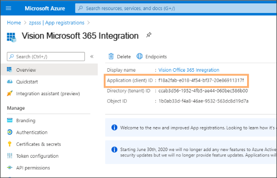
Task: Click the Quickstart cloud icon
Action: (x=10, y=81)
